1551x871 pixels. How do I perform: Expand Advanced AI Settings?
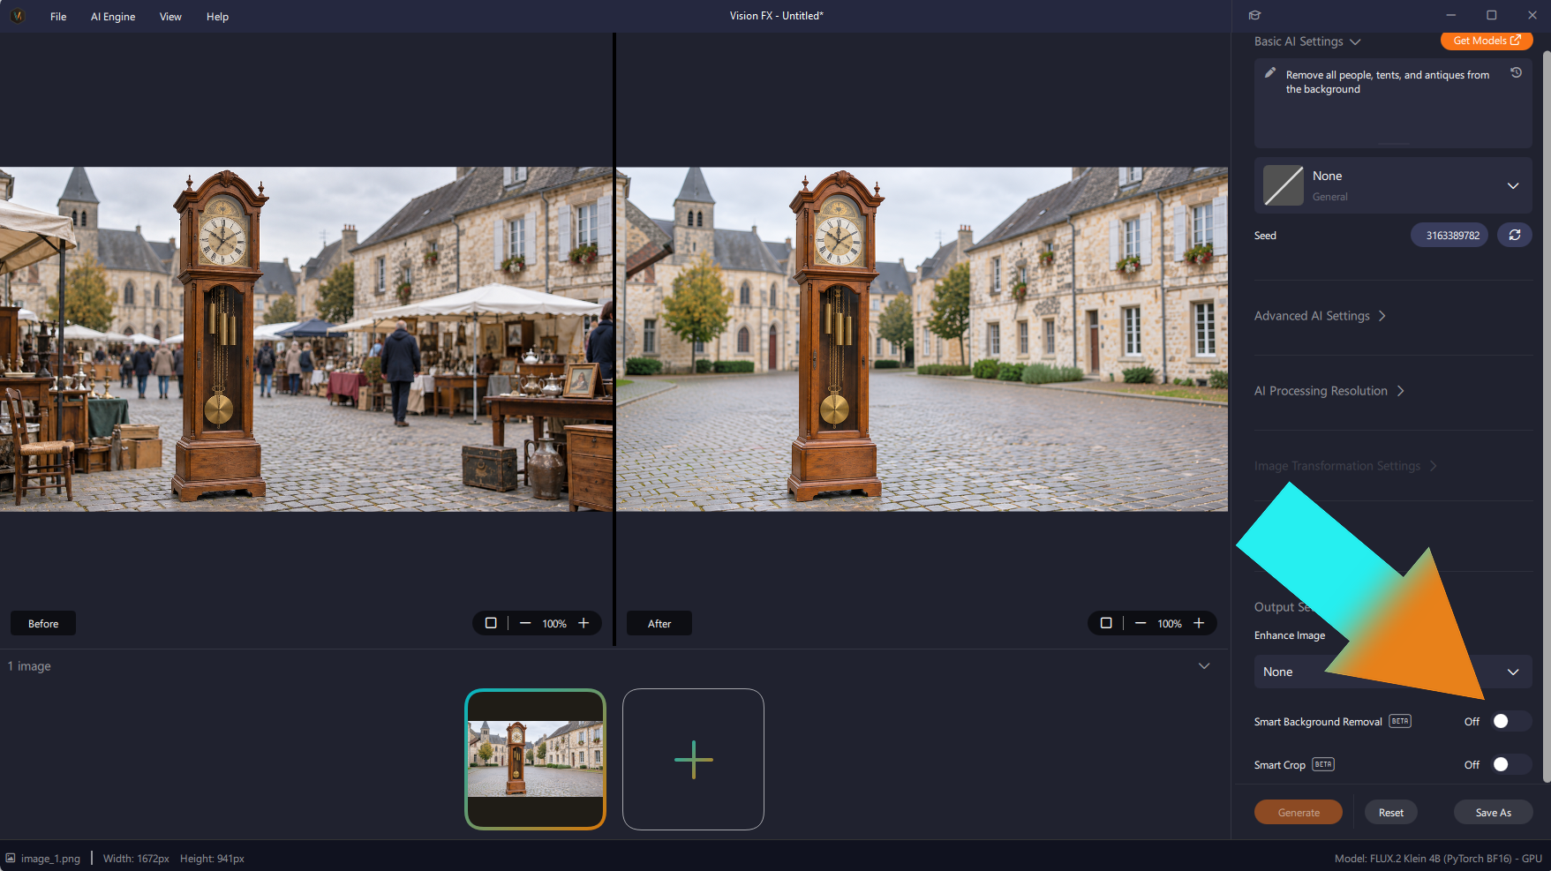click(x=1320, y=316)
